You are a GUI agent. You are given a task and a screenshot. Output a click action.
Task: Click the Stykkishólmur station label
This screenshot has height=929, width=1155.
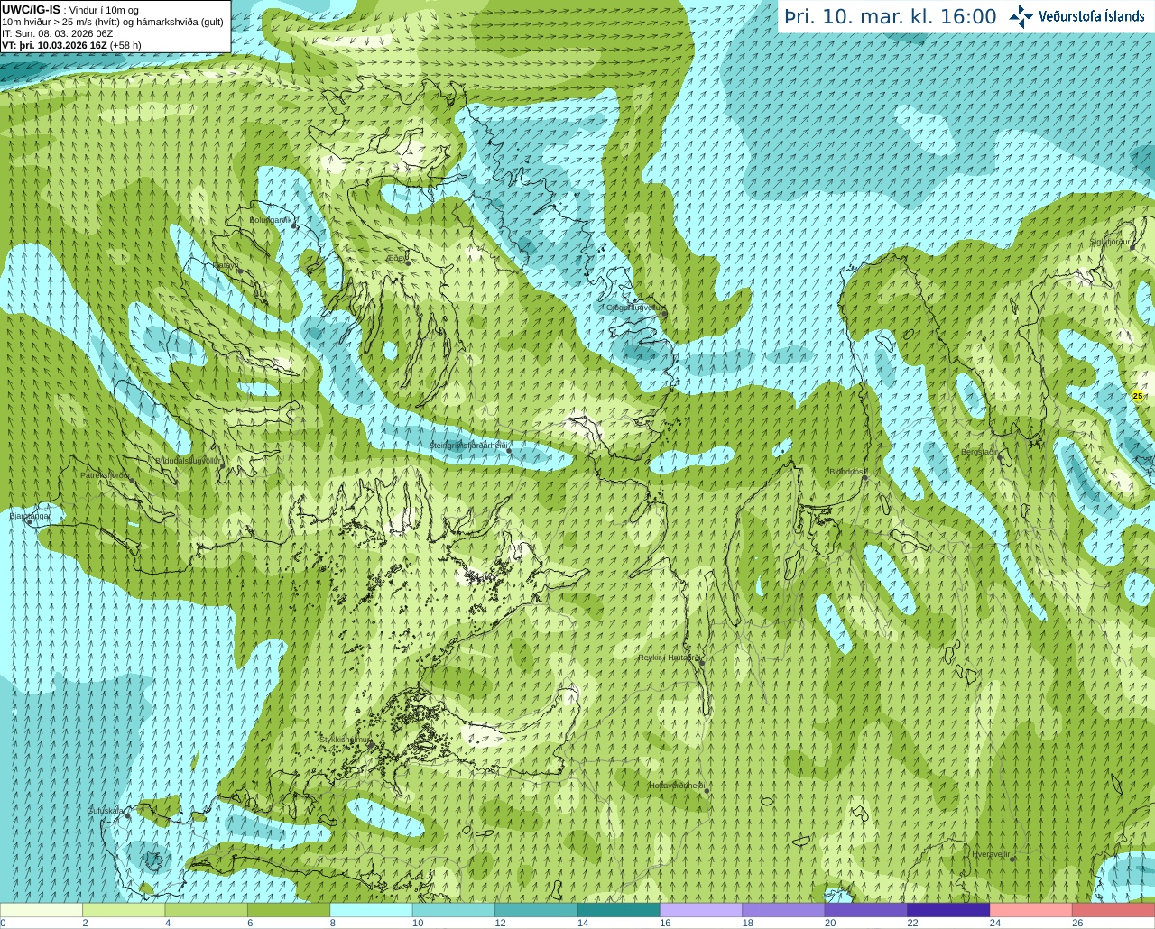[x=345, y=739]
